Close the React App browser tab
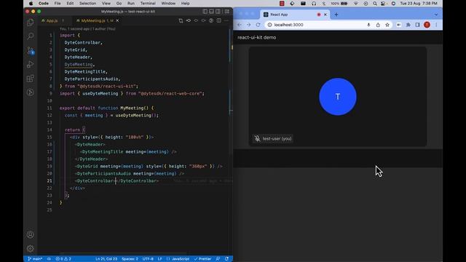The width and height of the screenshot is (466, 262). pyautogui.click(x=325, y=15)
